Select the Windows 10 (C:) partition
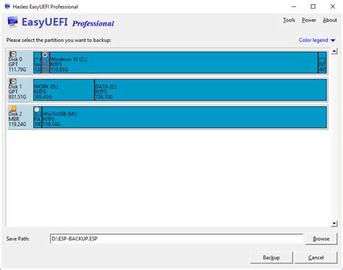 [184, 62]
